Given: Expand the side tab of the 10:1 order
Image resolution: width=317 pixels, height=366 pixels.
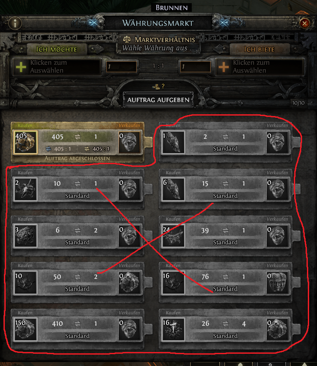Looking at the screenshot, I should coord(148,189).
